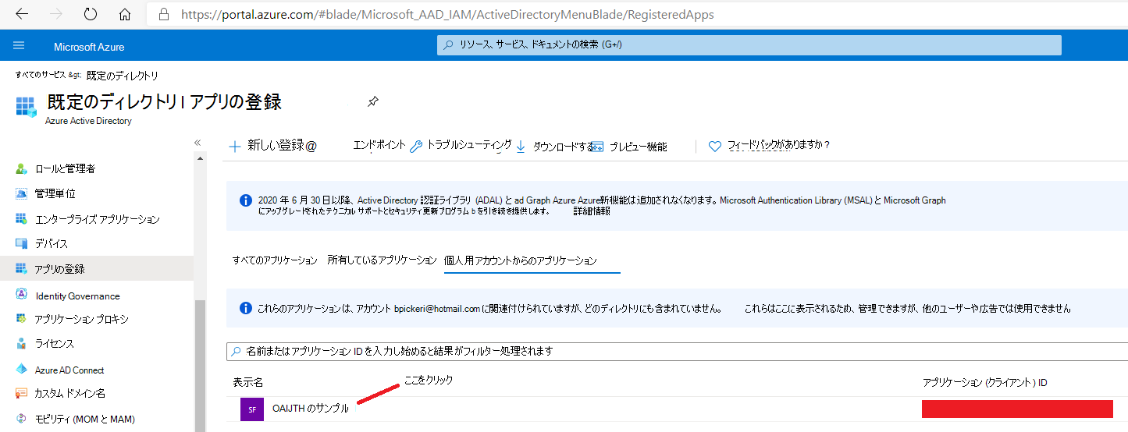This screenshot has height=432, width=1128.
Task: Click the アプリの登録 sidebar icon
Action: click(x=21, y=268)
